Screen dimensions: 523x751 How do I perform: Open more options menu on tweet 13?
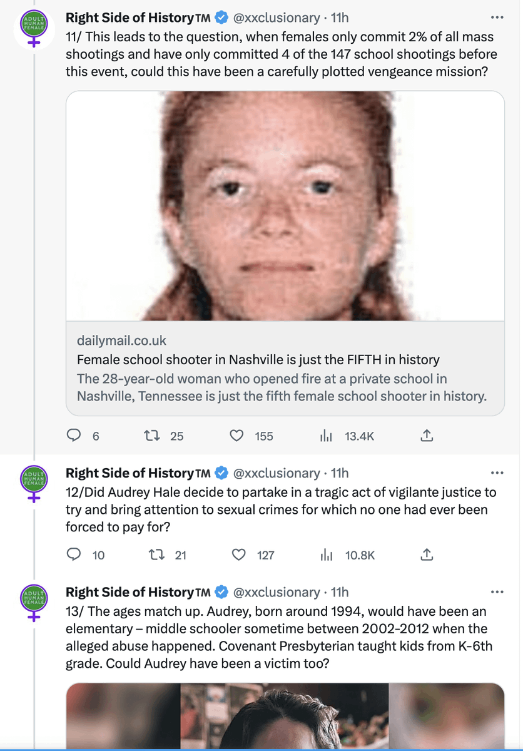coord(497,591)
